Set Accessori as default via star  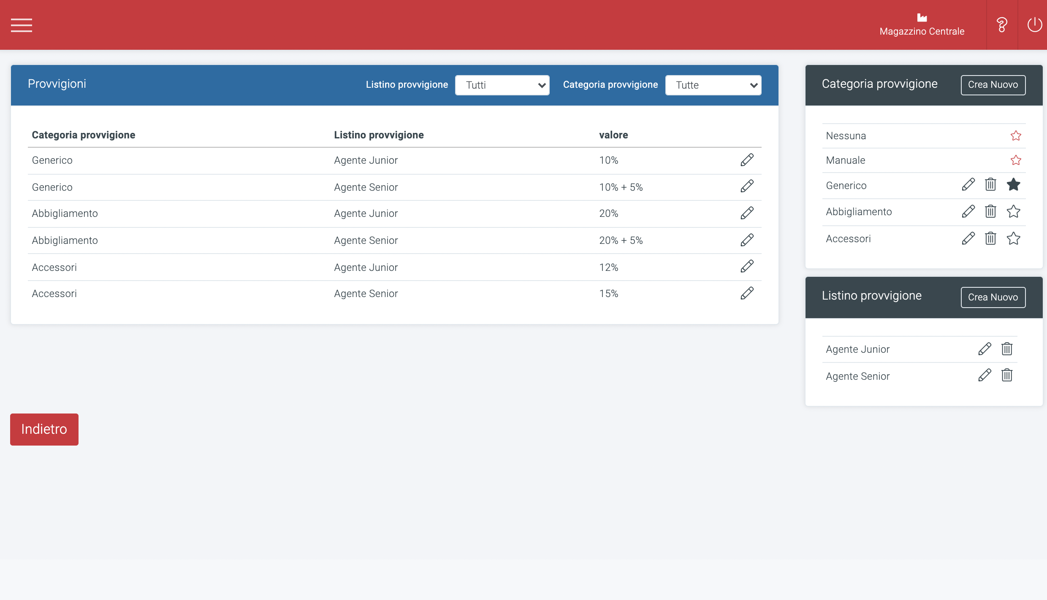(x=1013, y=238)
